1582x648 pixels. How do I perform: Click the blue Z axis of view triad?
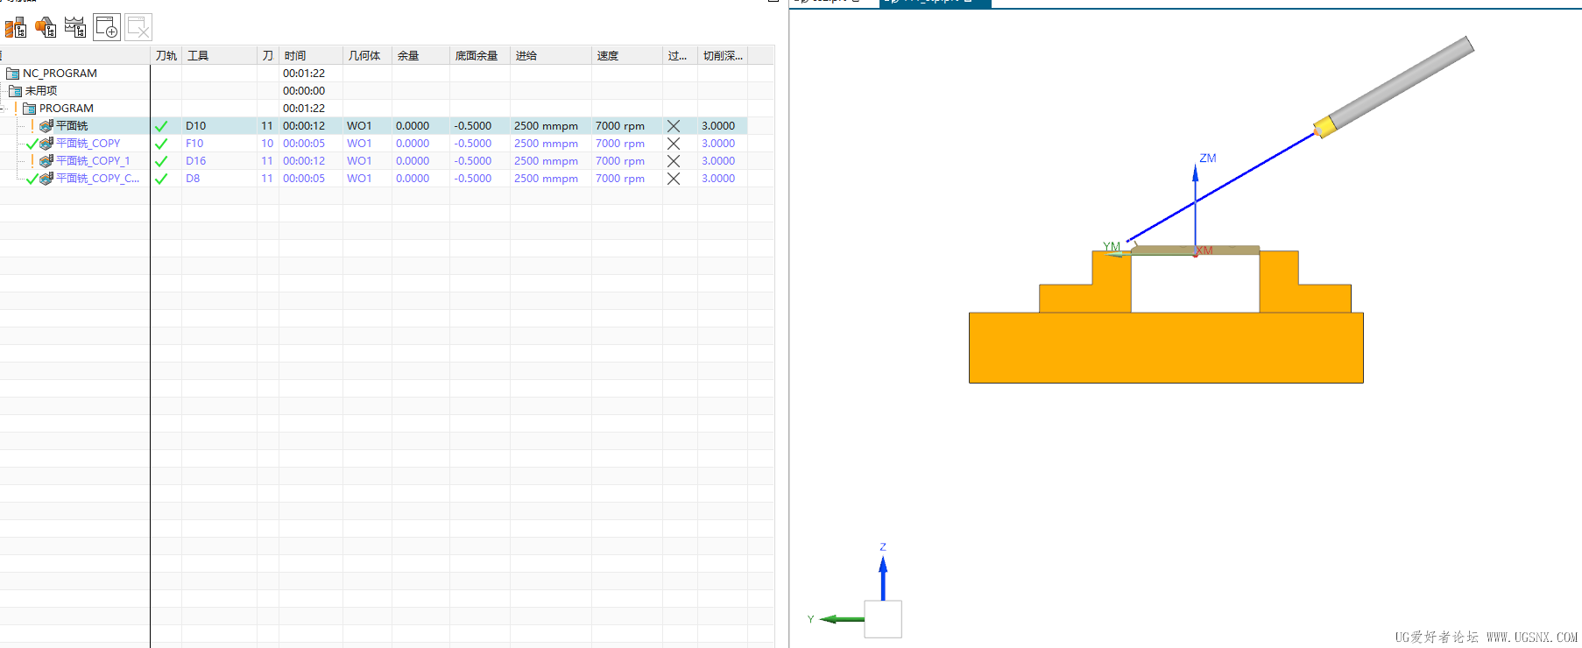[883, 578]
